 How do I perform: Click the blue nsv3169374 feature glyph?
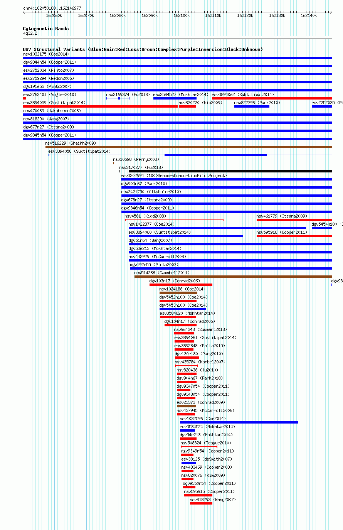[x=118, y=98]
